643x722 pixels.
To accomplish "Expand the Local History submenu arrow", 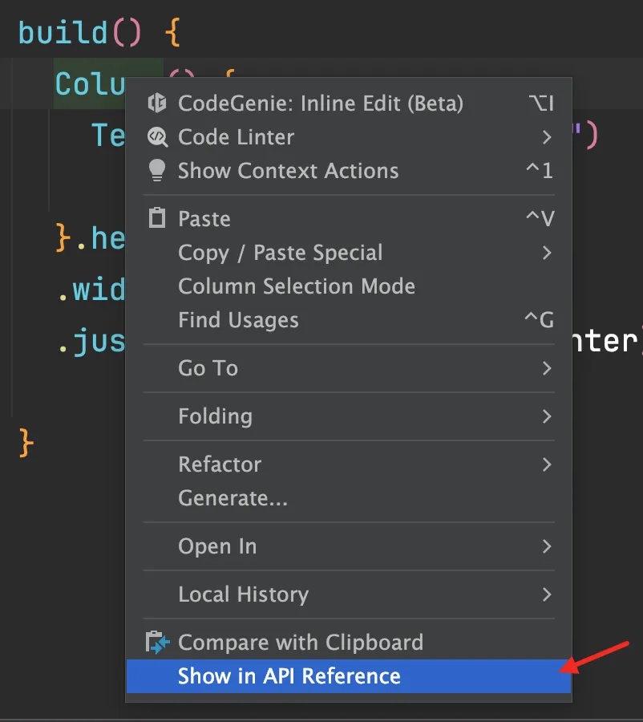I will (546, 594).
